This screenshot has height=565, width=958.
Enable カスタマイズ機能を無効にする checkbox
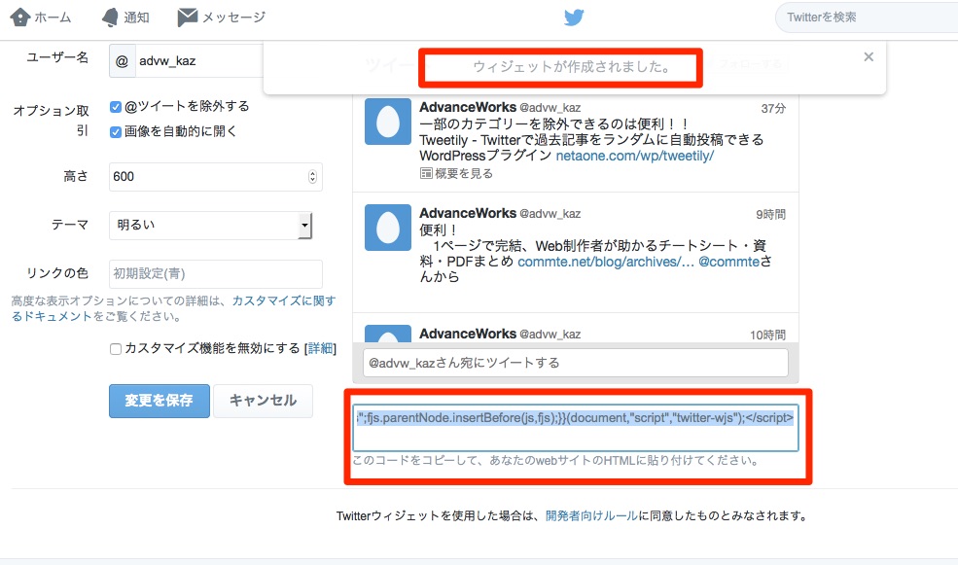(116, 349)
